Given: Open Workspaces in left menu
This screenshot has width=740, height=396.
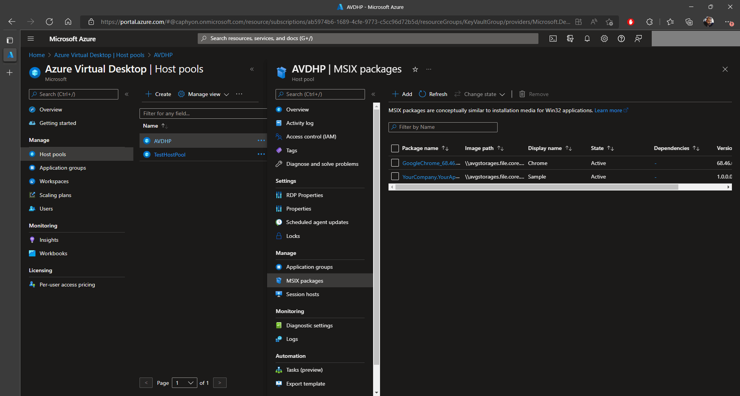Looking at the screenshot, I should click(x=54, y=181).
